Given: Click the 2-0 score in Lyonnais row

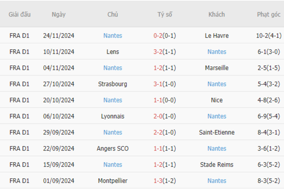Looking at the screenshot, I should click(x=158, y=116).
